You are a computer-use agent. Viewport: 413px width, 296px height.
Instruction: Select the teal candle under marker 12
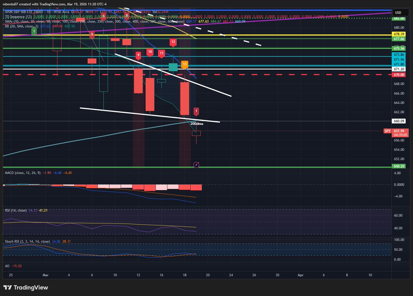click(x=173, y=67)
